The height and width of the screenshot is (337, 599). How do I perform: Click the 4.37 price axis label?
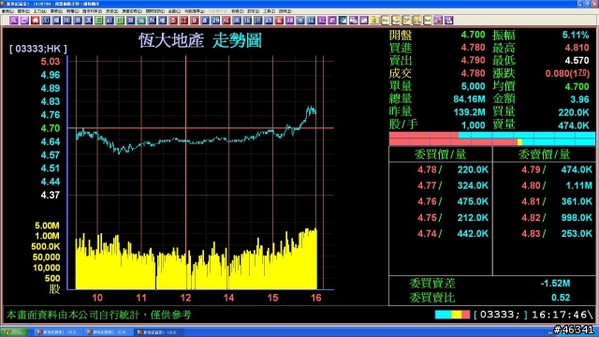(x=50, y=196)
